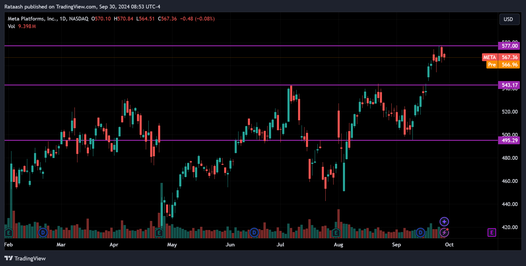Open the earnings E marker near May

pyautogui.click(x=159, y=233)
